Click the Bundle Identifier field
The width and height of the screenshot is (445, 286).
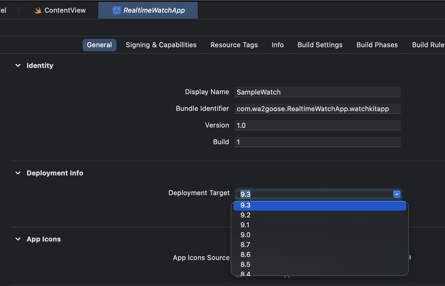point(317,109)
